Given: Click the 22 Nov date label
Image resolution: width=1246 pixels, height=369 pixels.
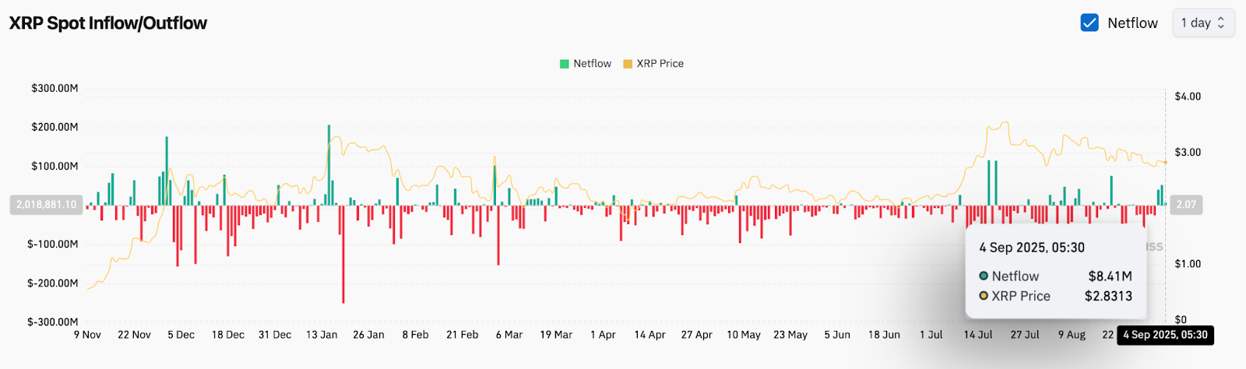Looking at the screenshot, I should [134, 335].
